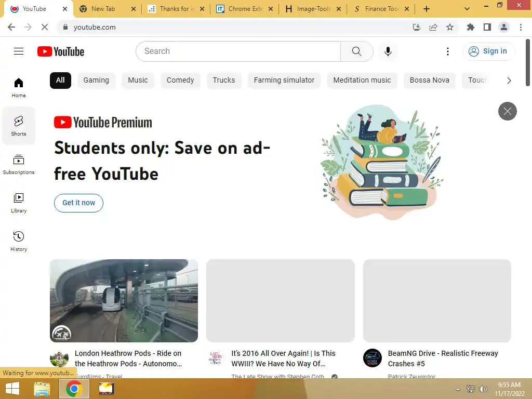
Task: Select the Farming simulator chip
Action: [x=284, y=81]
